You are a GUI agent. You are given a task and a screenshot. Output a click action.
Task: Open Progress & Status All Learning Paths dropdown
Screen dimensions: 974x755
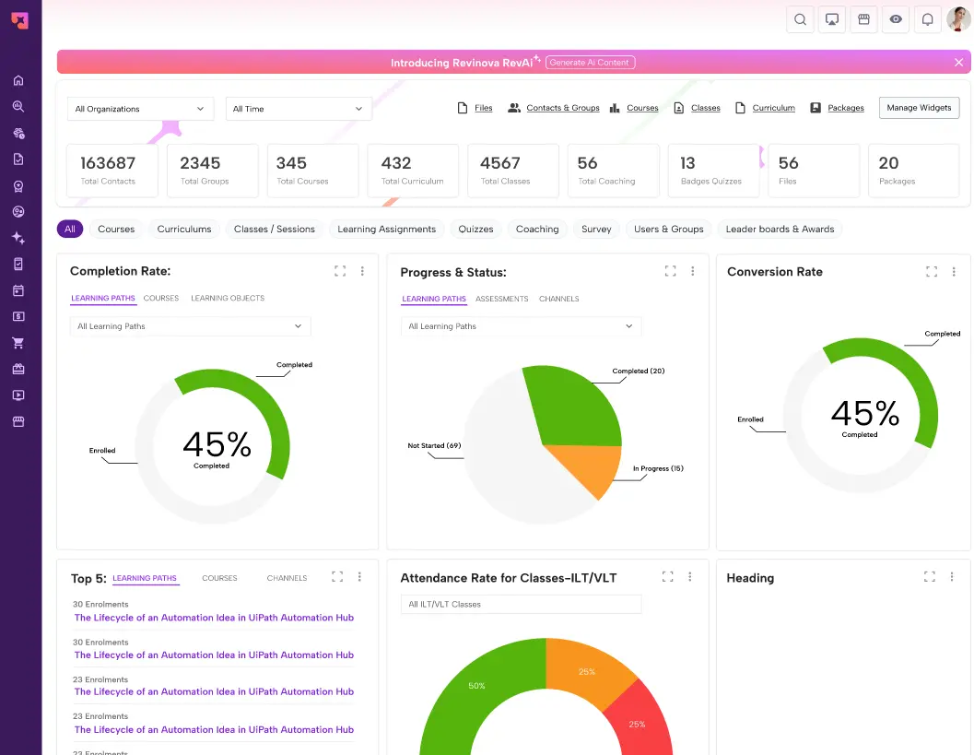(521, 326)
